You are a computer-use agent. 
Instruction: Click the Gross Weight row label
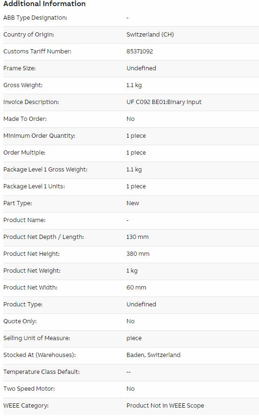[x=23, y=85]
